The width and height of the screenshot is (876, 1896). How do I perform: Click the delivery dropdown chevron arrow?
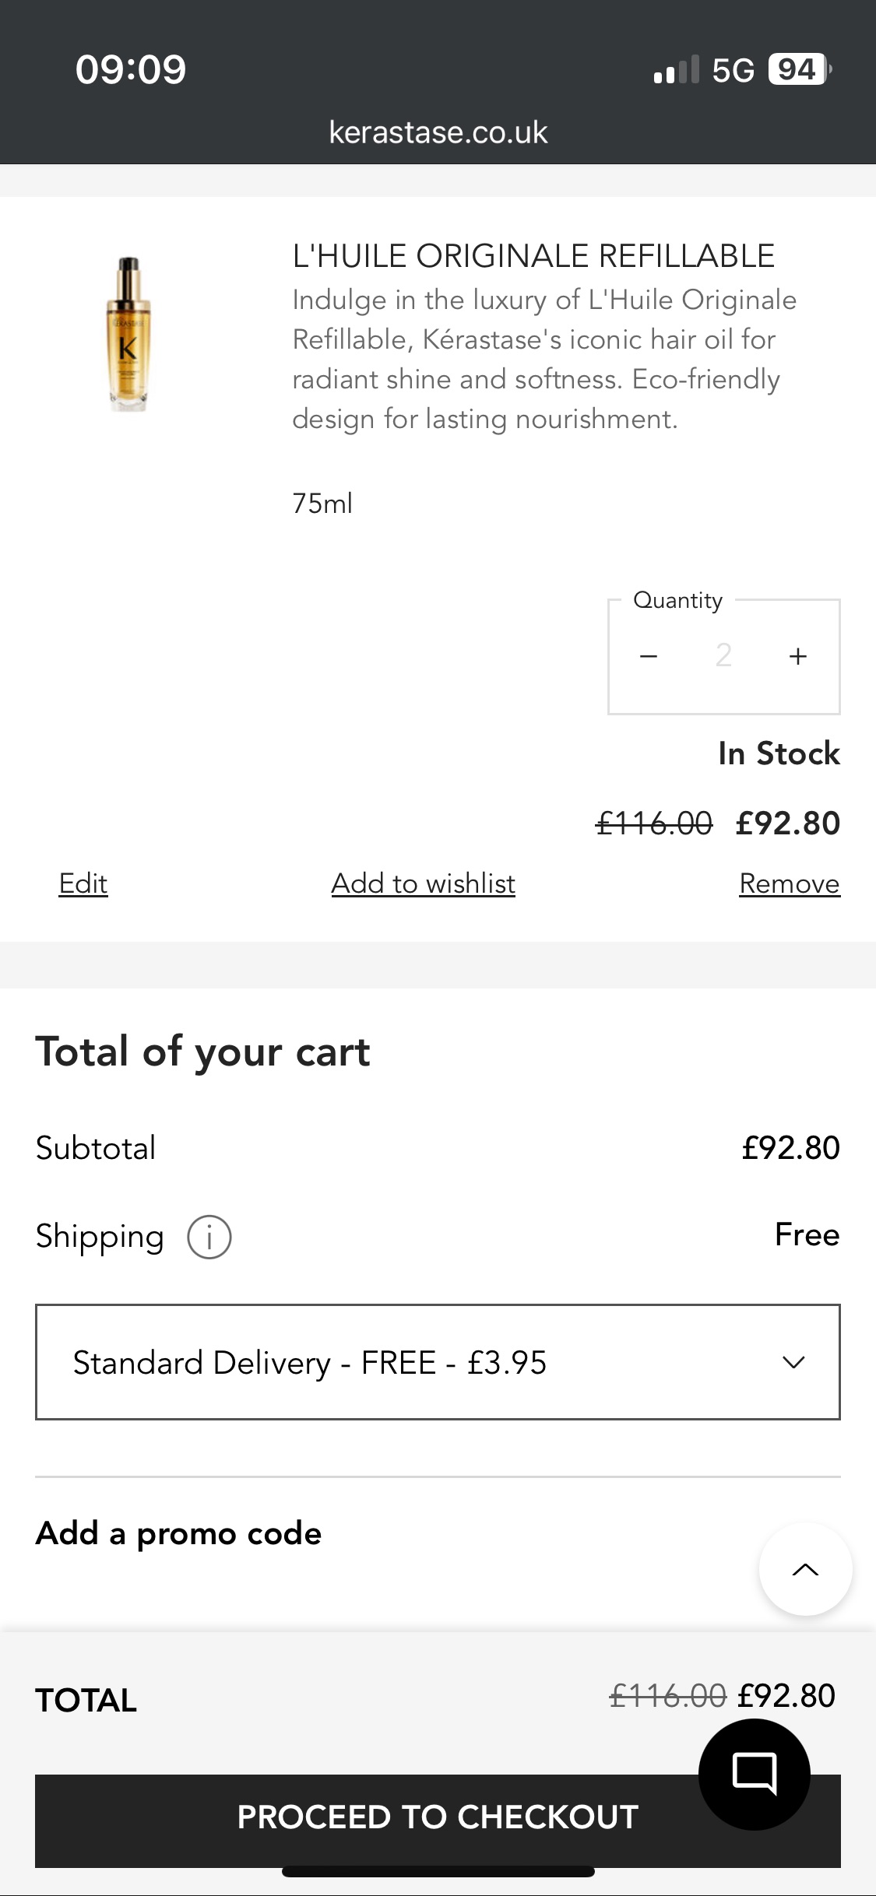pos(793,1362)
